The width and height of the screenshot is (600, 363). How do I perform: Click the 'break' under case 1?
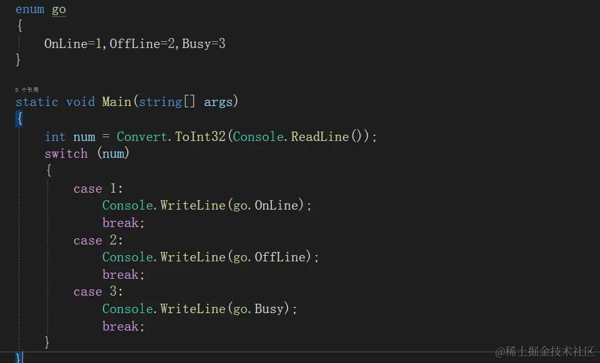click(x=120, y=223)
